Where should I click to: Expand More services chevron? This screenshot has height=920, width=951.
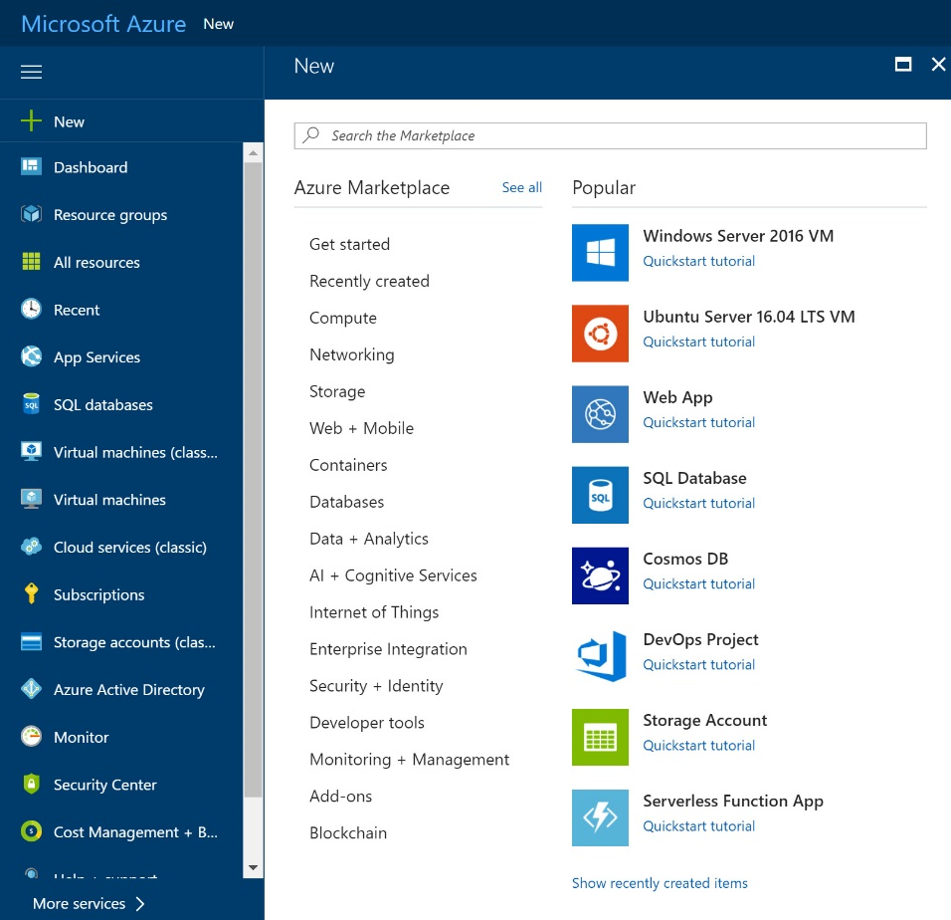(140, 904)
